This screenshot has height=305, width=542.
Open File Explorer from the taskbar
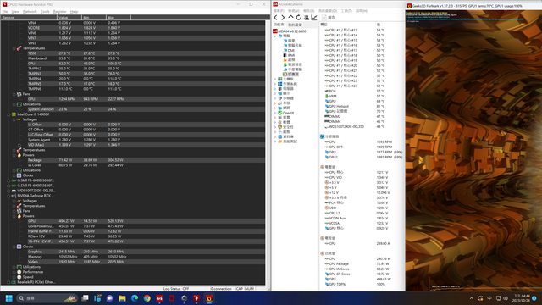pos(122,298)
